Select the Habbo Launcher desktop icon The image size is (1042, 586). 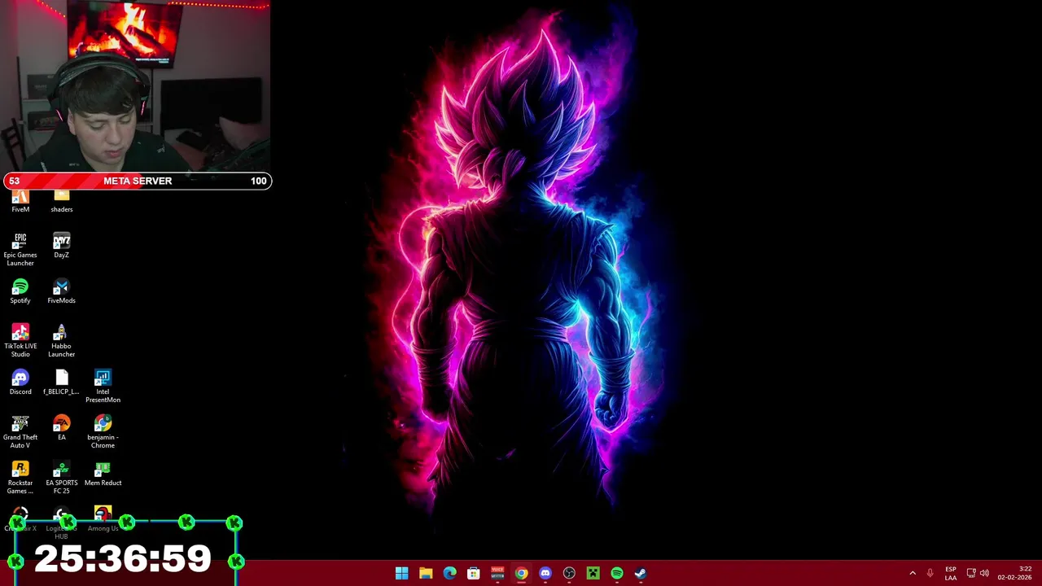62,341
